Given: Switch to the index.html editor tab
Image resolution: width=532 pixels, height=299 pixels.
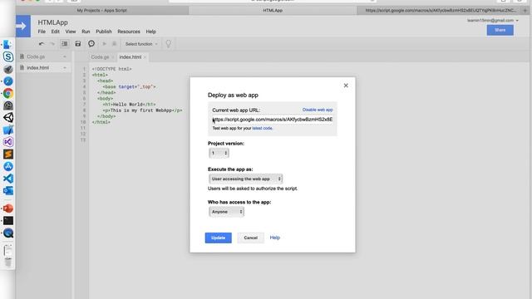Looking at the screenshot, I should pyautogui.click(x=131, y=57).
